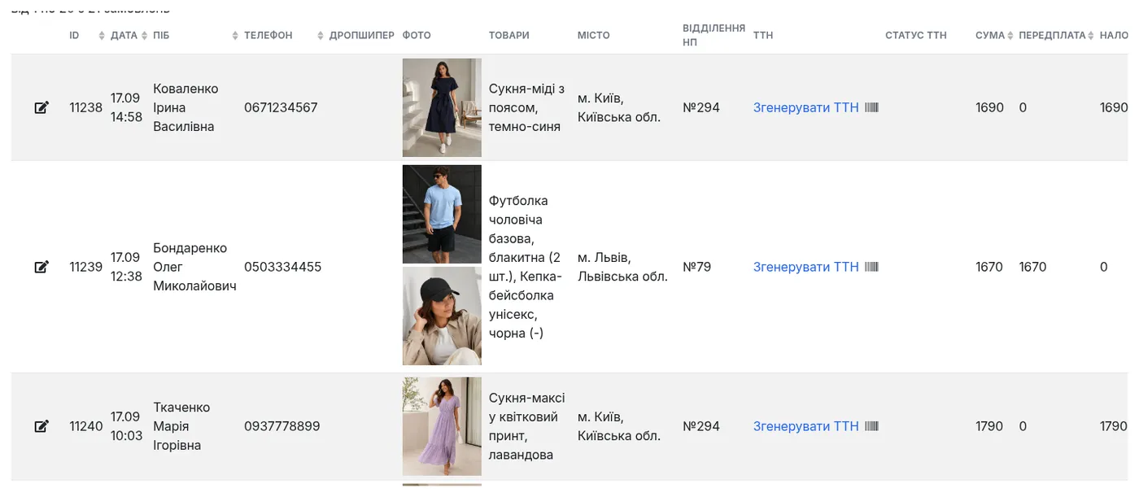Click barcode icon in Бондаренко row
The height and width of the screenshot is (497, 1139).
pos(871,267)
